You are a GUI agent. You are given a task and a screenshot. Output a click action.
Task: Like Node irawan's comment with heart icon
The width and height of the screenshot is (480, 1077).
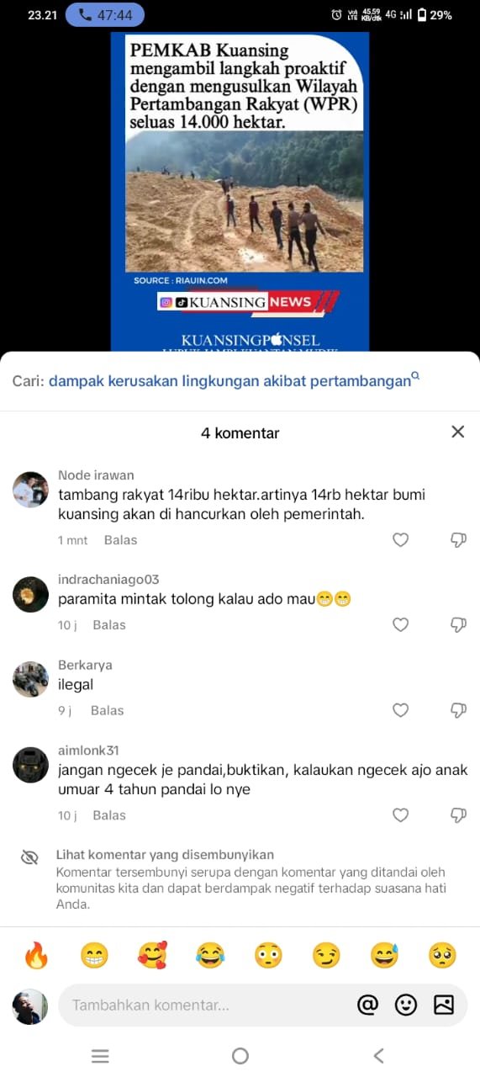point(401,540)
